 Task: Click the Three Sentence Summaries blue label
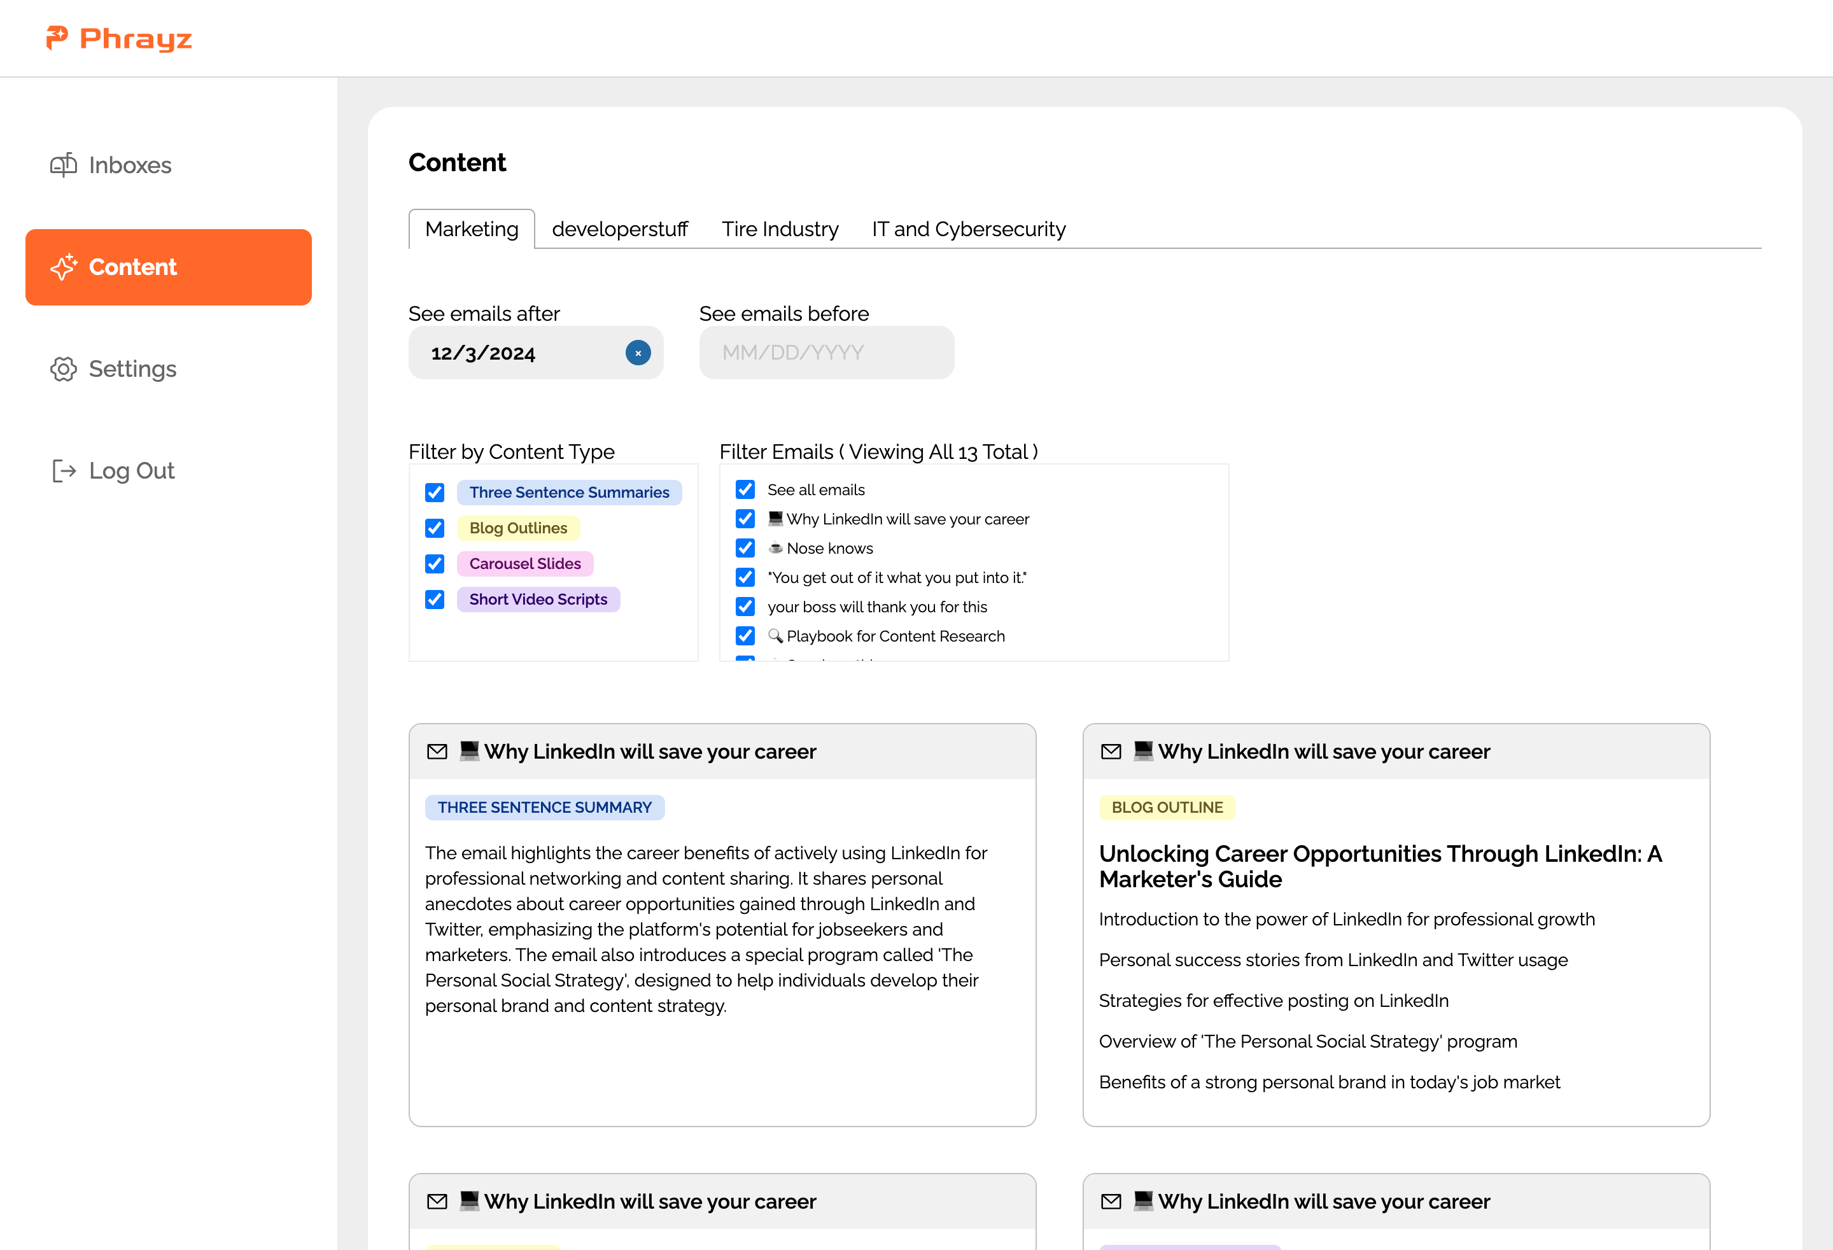(x=570, y=492)
